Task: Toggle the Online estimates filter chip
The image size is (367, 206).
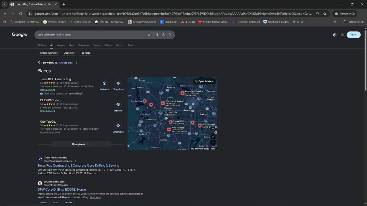Action: point(49,53)
